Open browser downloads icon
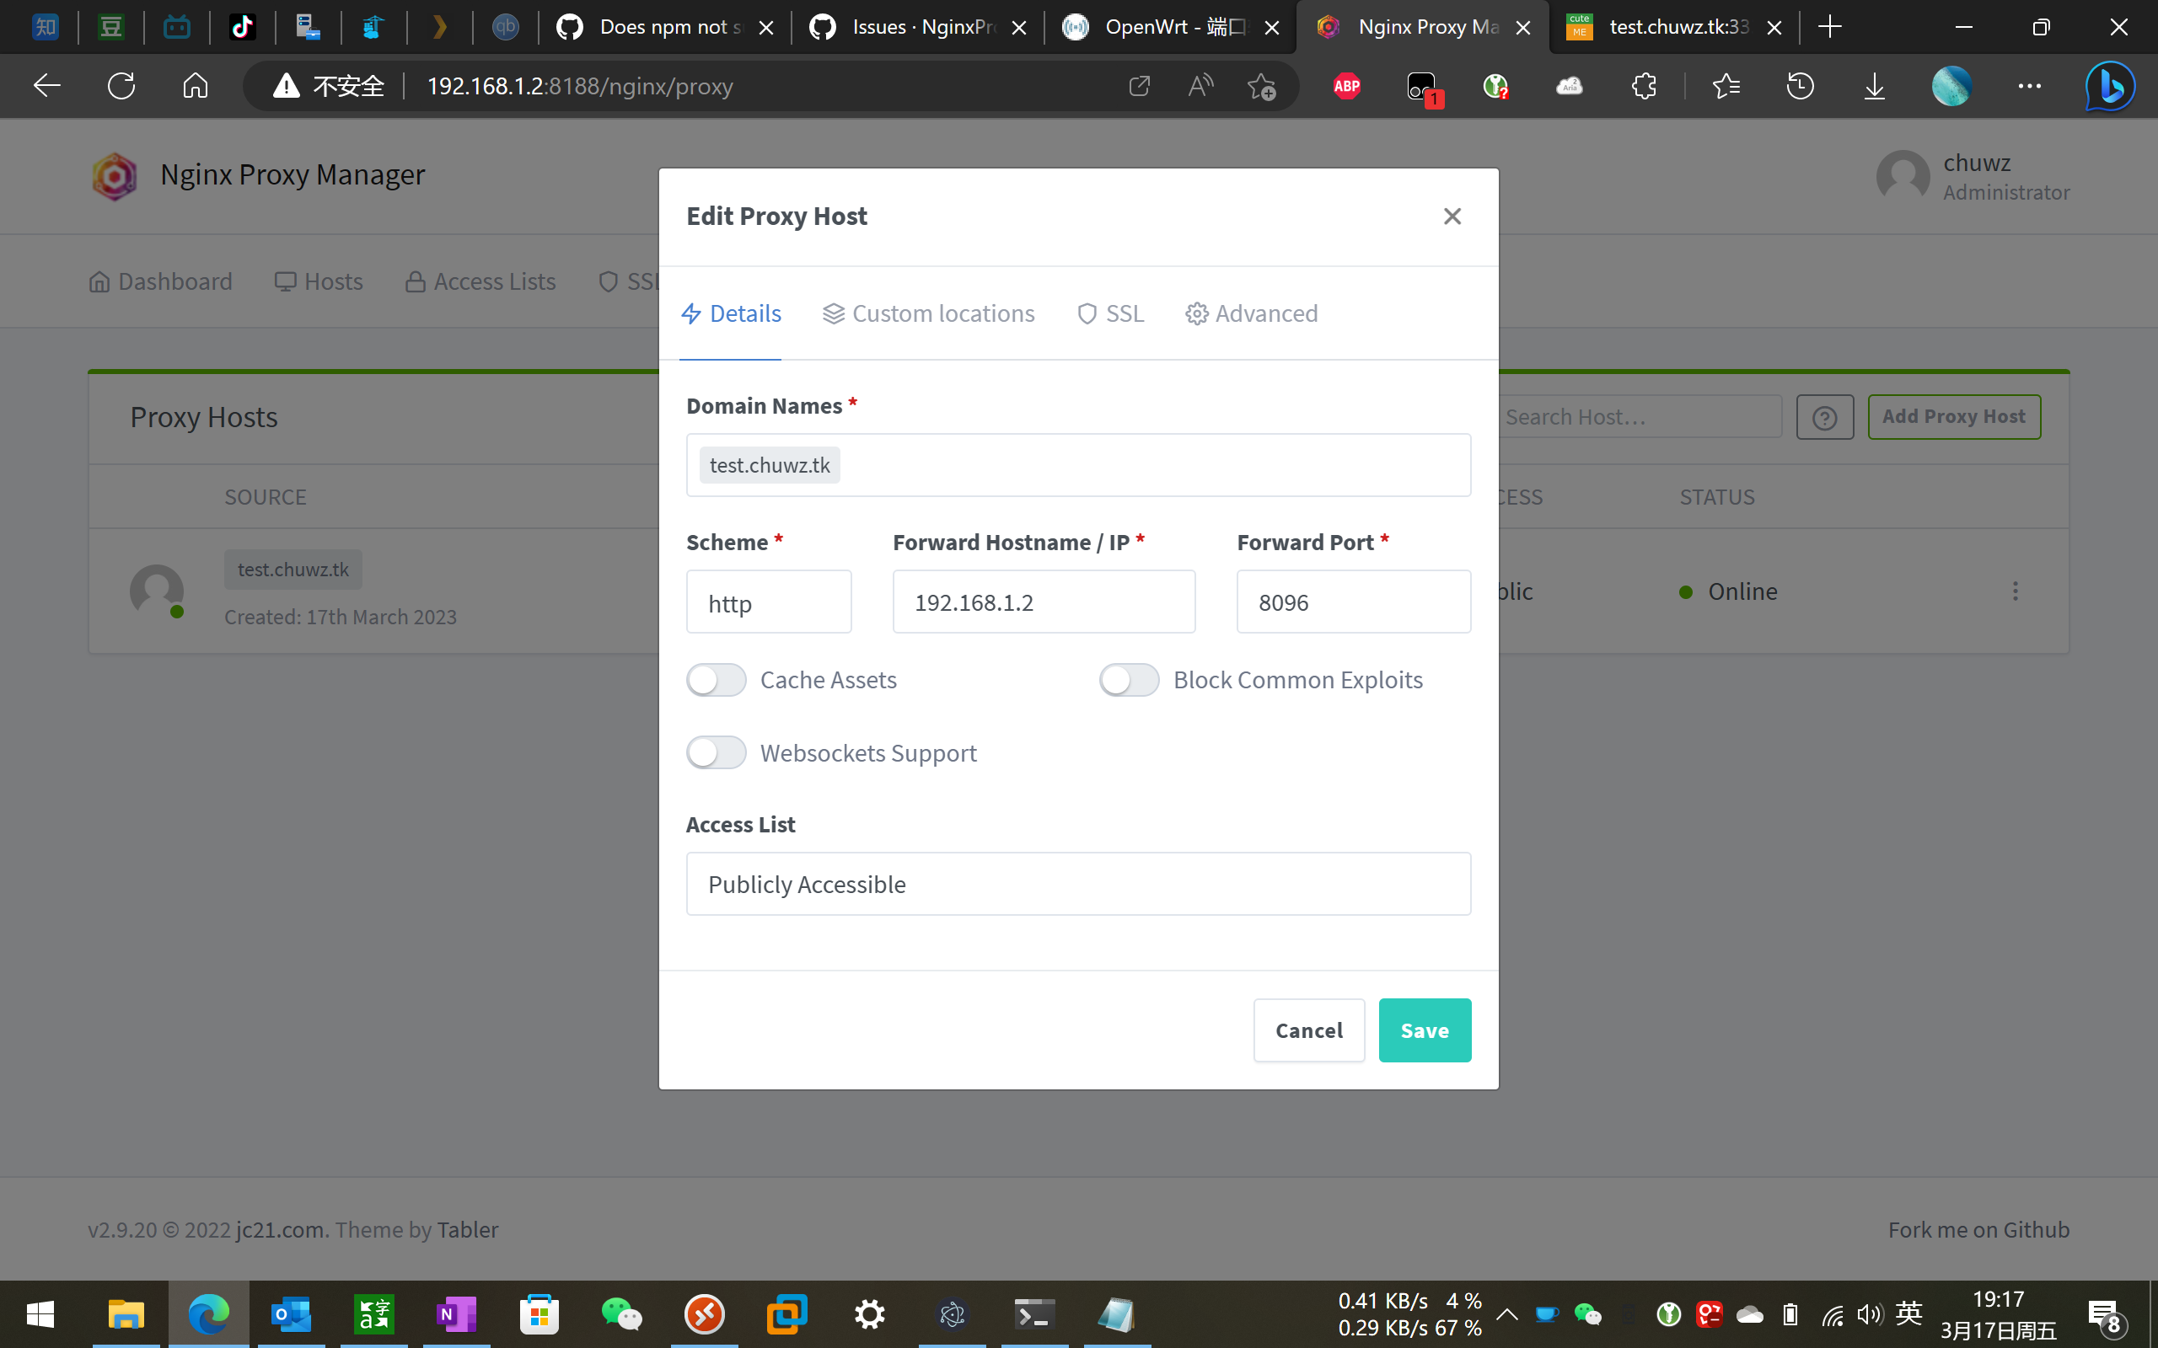This screenshot has height=1348, width=2158. tap(1875, 86)
